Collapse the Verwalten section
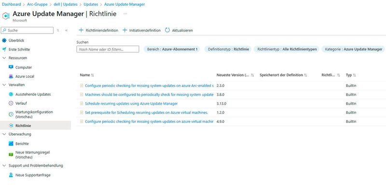This screenshot has width=386, height=185. tap(4, 85)
